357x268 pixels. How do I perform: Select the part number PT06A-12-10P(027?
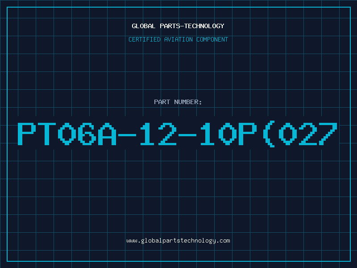click(x=177, y=134)
